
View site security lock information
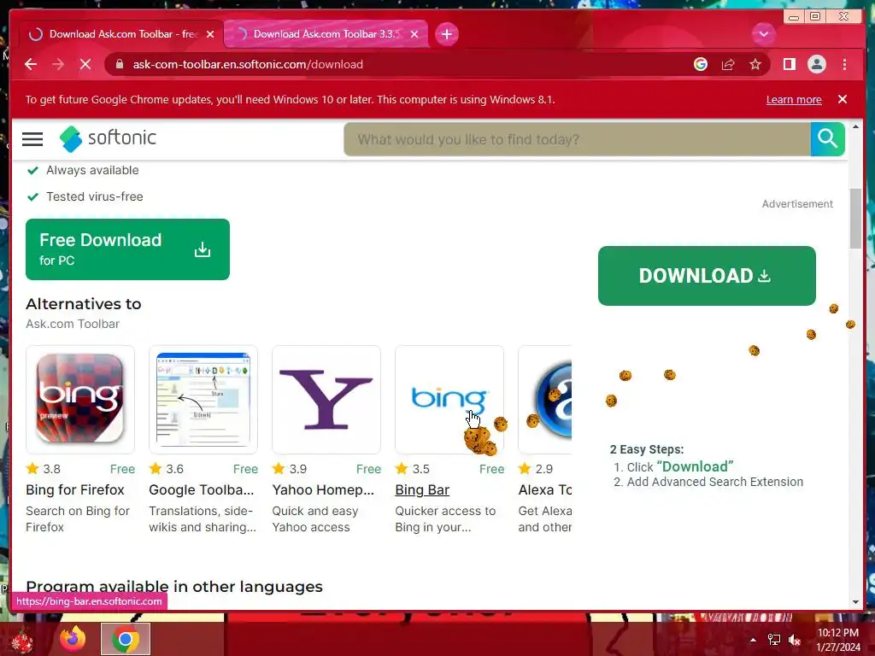click(119, 64)
